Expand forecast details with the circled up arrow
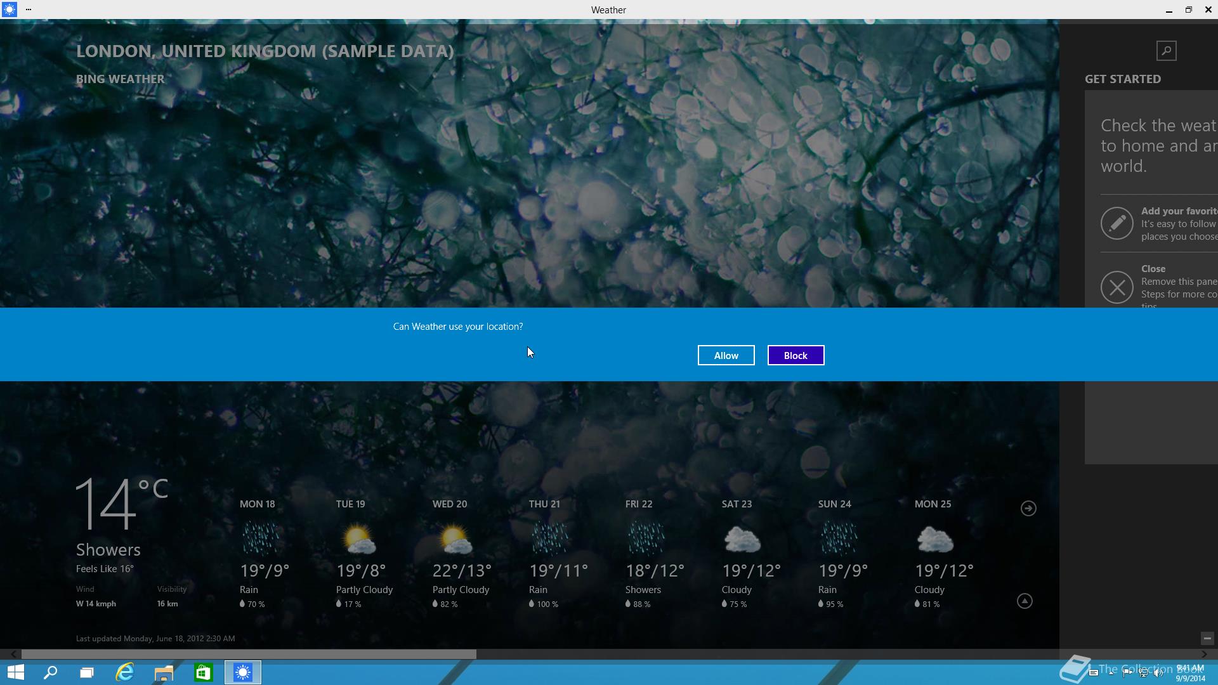1218x685 pixels. [x=1025, y=601]
